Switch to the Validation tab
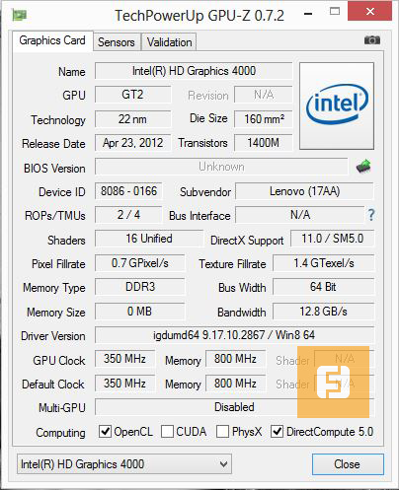The width and height of the screenshot is (399, 490). pyautogui.click(x=169, y=42)
